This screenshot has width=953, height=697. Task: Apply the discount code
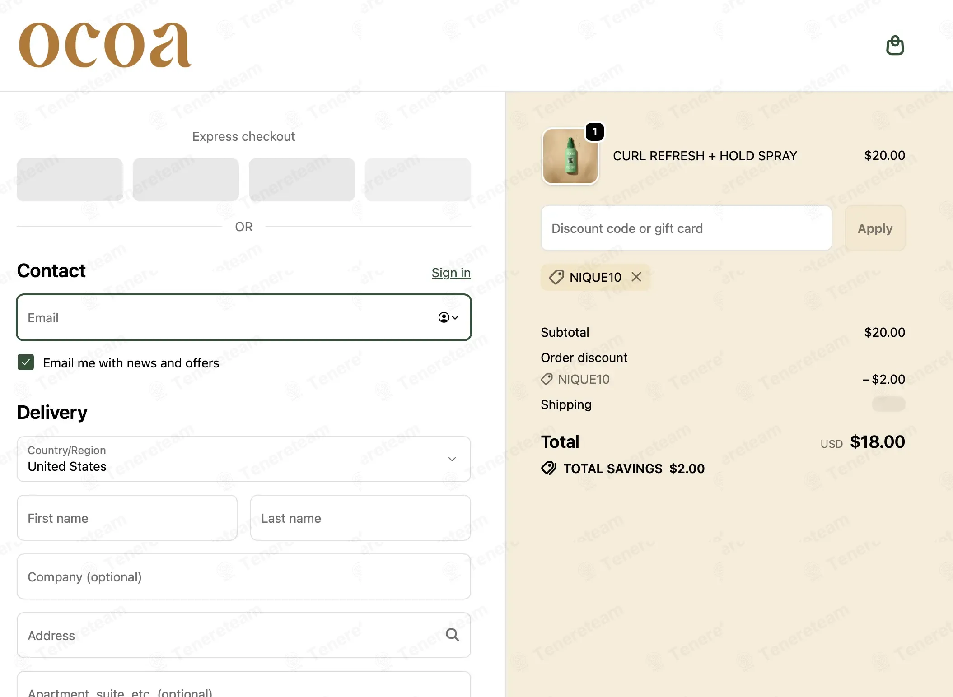(x=875, y=228)
